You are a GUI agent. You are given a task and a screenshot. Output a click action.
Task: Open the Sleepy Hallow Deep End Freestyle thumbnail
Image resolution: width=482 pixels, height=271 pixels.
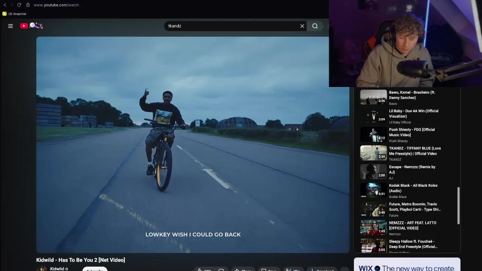(374, 246)
